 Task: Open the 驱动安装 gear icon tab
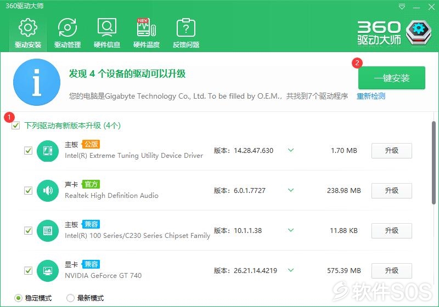click(28, 33)
